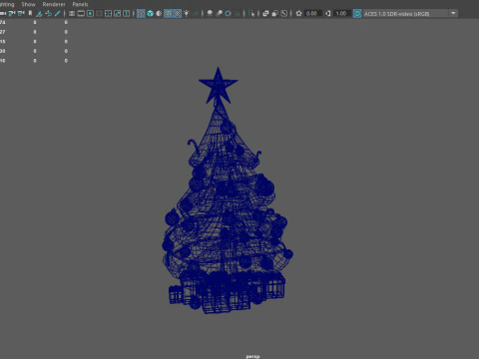Open the ACES 1.0 SDR-video view transform dropdown
Viewport: 479px width, 359px height.
click(x=410, y=13)
